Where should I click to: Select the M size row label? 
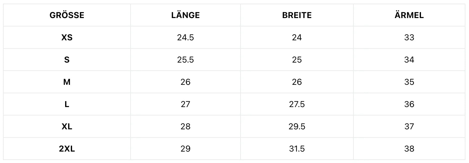pyautogui.click(x=67, y=82)
